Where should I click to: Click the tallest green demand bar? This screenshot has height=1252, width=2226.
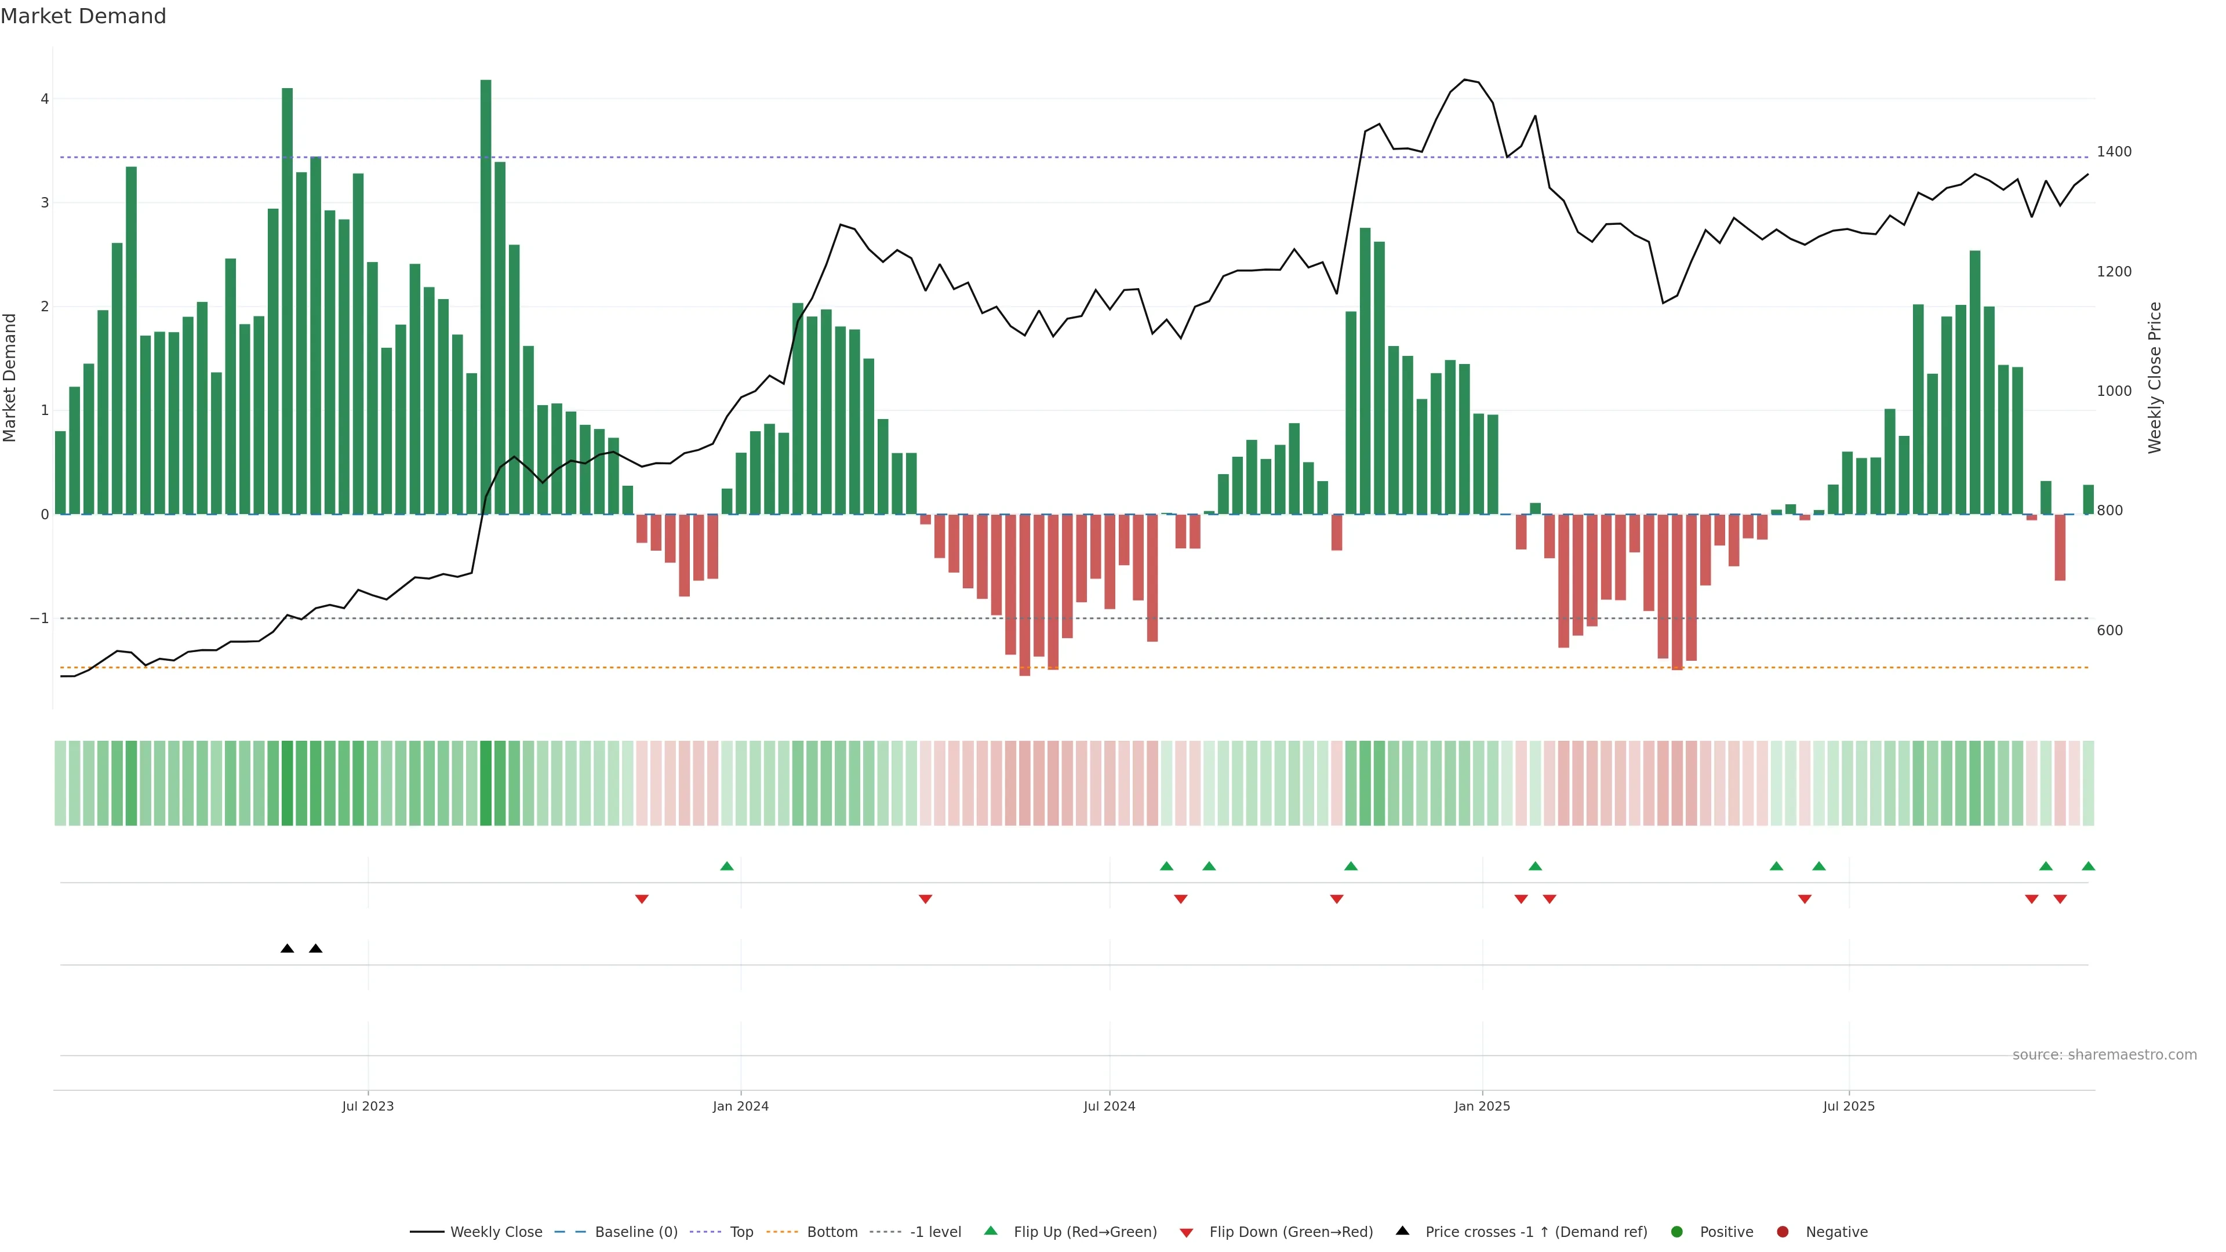coord(486,294)
